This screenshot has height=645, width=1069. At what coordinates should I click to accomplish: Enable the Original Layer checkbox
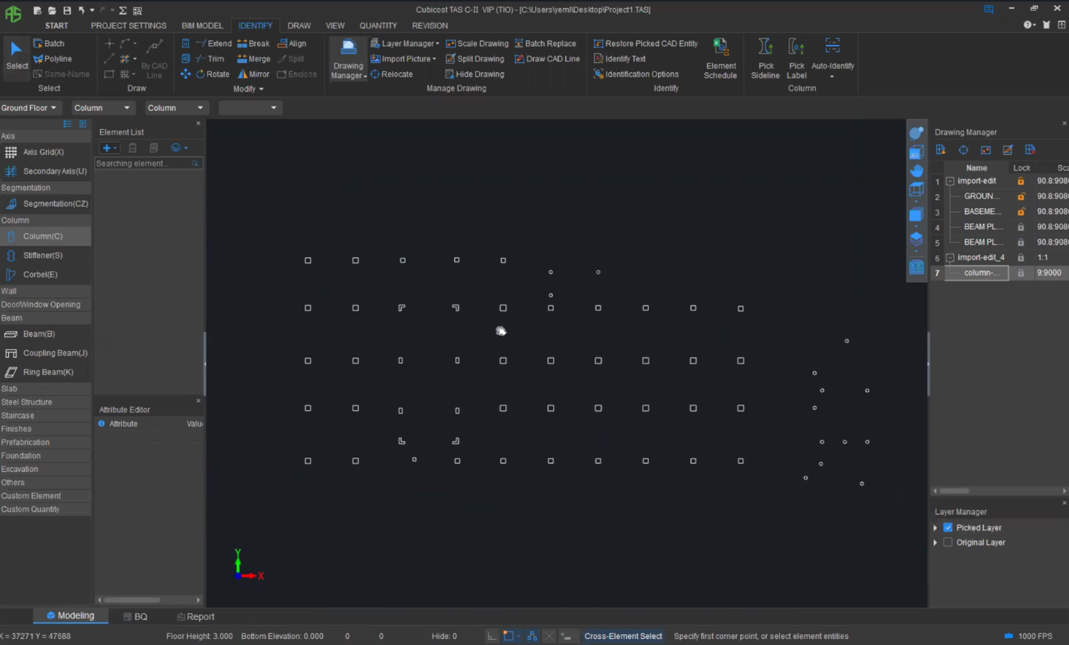(948, 542)
